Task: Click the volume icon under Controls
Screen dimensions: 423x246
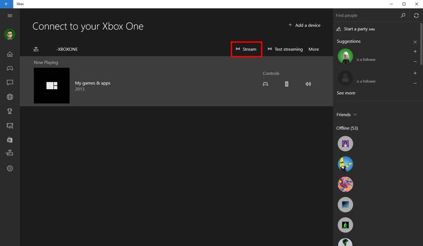Action: pyautogui.click(x=308, y=84)
